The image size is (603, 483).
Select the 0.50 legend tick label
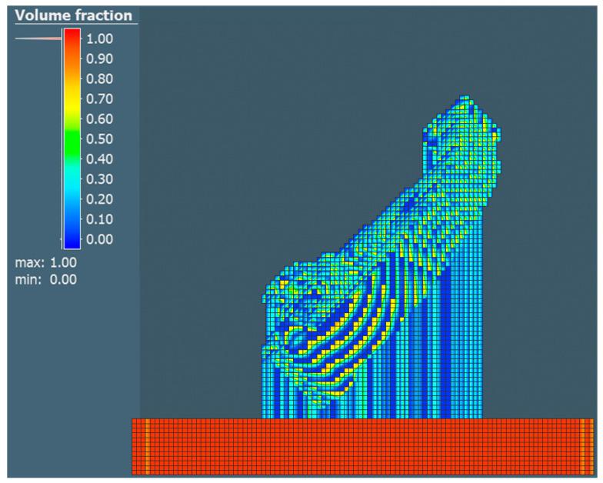point(101,139)
